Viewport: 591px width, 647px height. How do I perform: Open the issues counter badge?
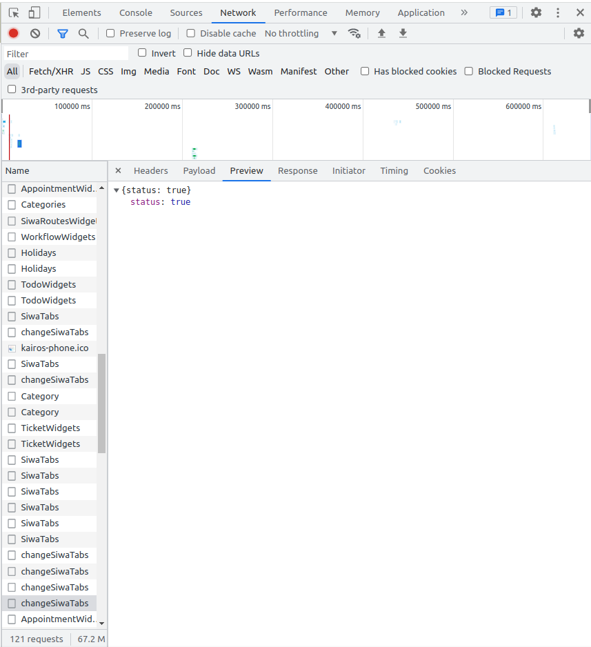503,13
